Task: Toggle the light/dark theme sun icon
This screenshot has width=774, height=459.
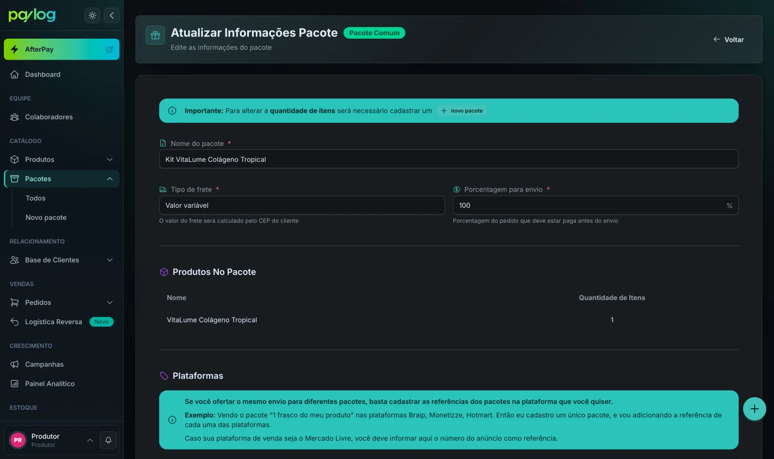Action: click(x=92, y=15)
